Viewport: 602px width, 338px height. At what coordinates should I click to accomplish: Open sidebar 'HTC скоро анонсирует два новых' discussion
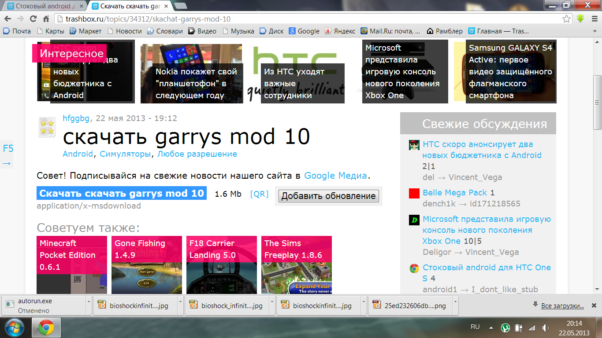pos(482,150)
